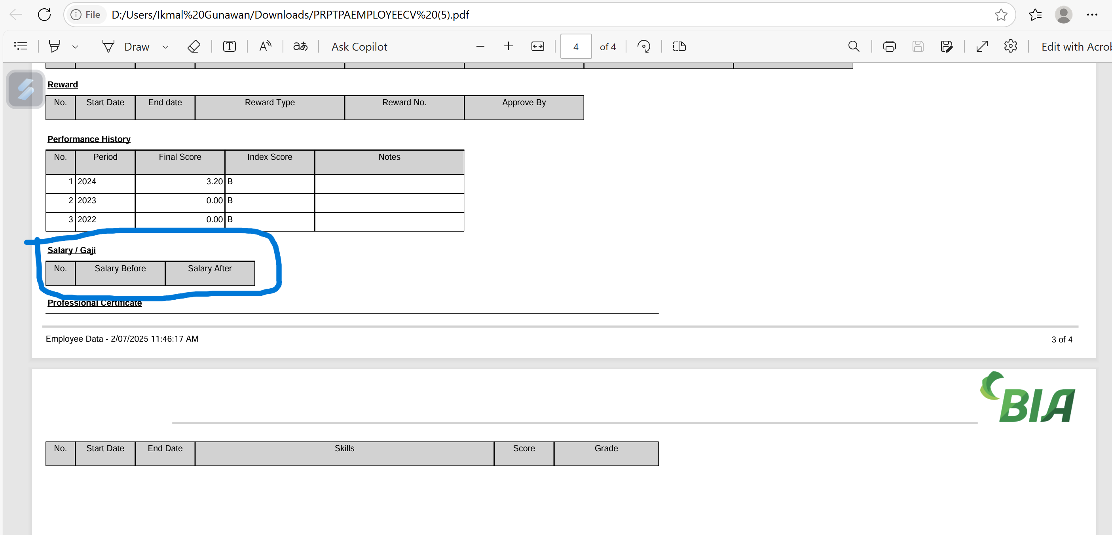
Task: Open Ask Copilot
Action: 359,47
